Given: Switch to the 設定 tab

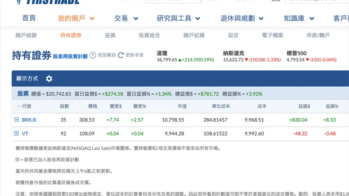Looking at the screenshot, I should click(x=233, y=35).
